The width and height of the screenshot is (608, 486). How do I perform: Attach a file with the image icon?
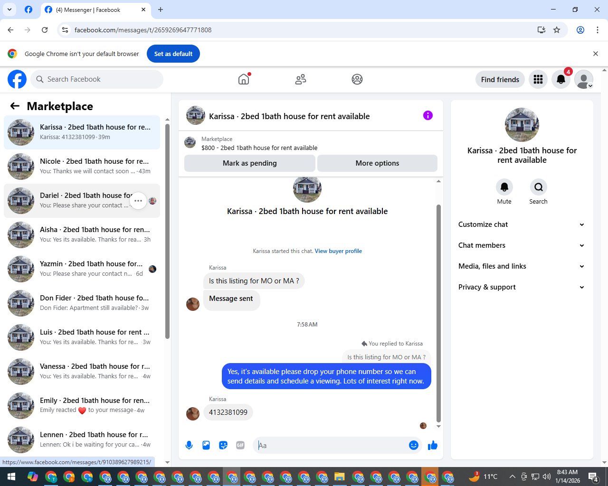pos(206,445)
